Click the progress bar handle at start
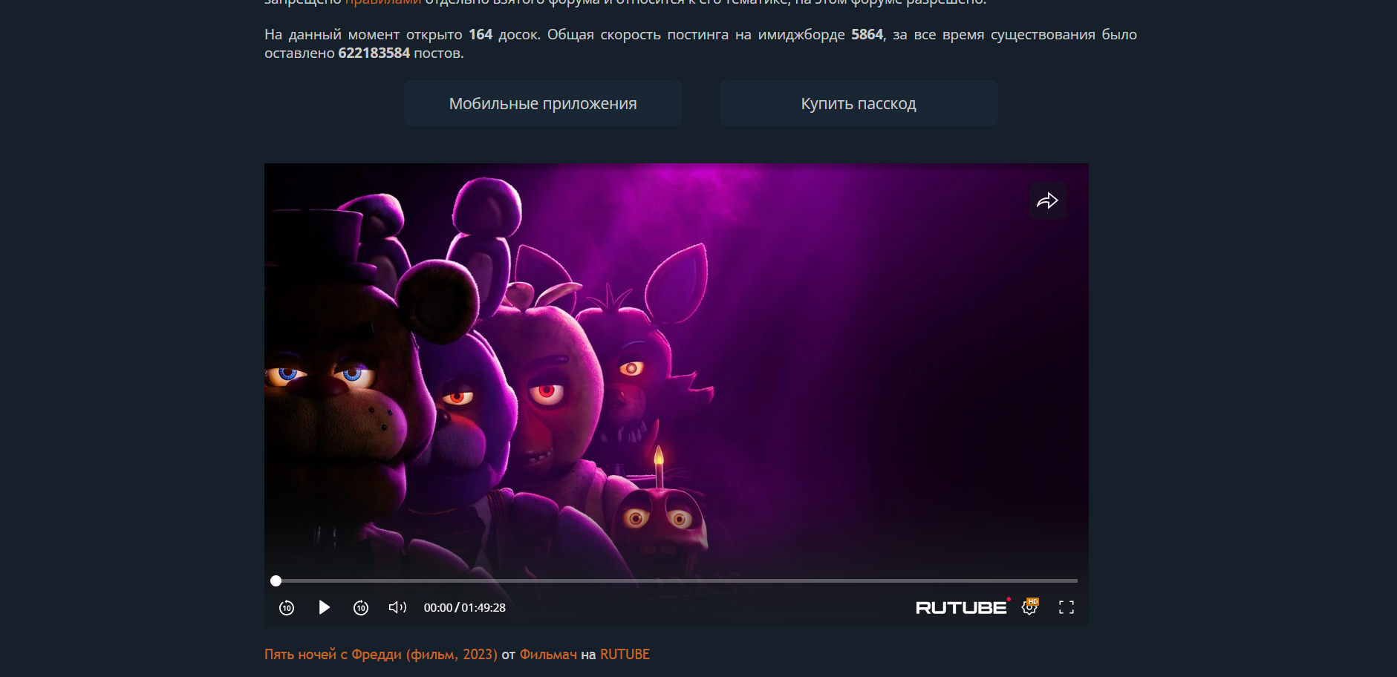Image resolution: width=1397 pixels, height=677 pixels. (x=276, y=580)
